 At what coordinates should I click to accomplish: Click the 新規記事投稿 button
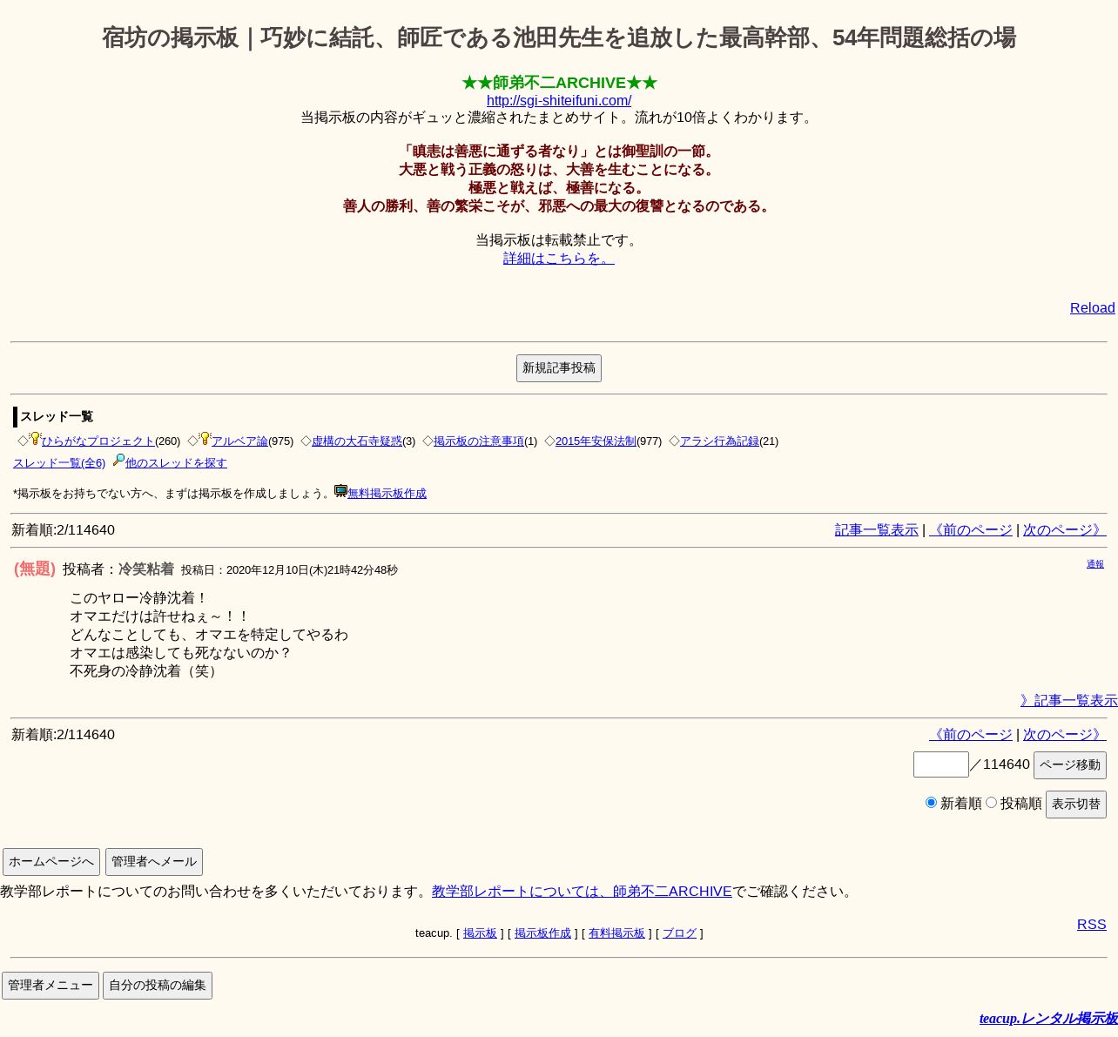click(559, 368)
